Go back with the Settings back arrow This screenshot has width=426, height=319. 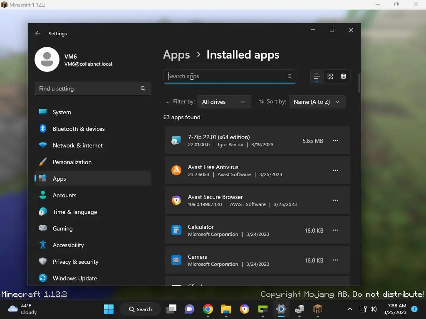tap(38, 33)
